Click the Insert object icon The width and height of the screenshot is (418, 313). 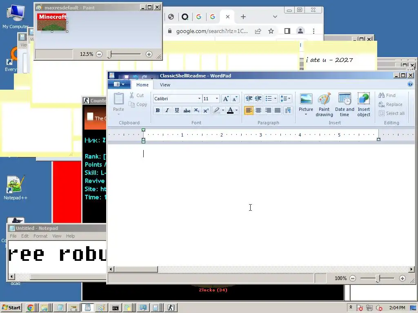(364, 105)
